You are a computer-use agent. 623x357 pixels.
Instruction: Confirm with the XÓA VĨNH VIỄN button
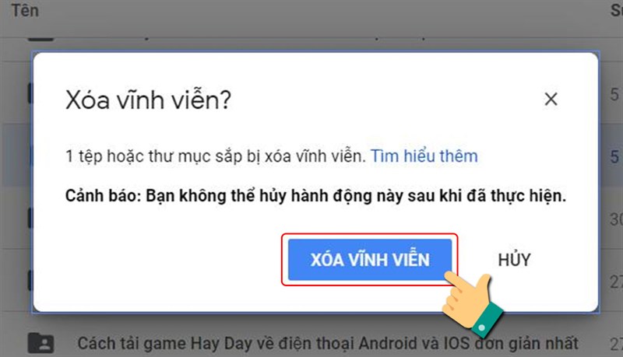point(370,260)
